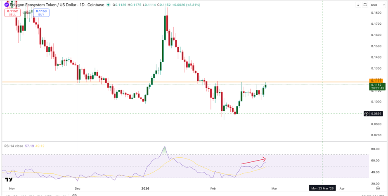Click the 0.1500 price axis label
This screenshot has height=196, width=388.
pos(376,46)
